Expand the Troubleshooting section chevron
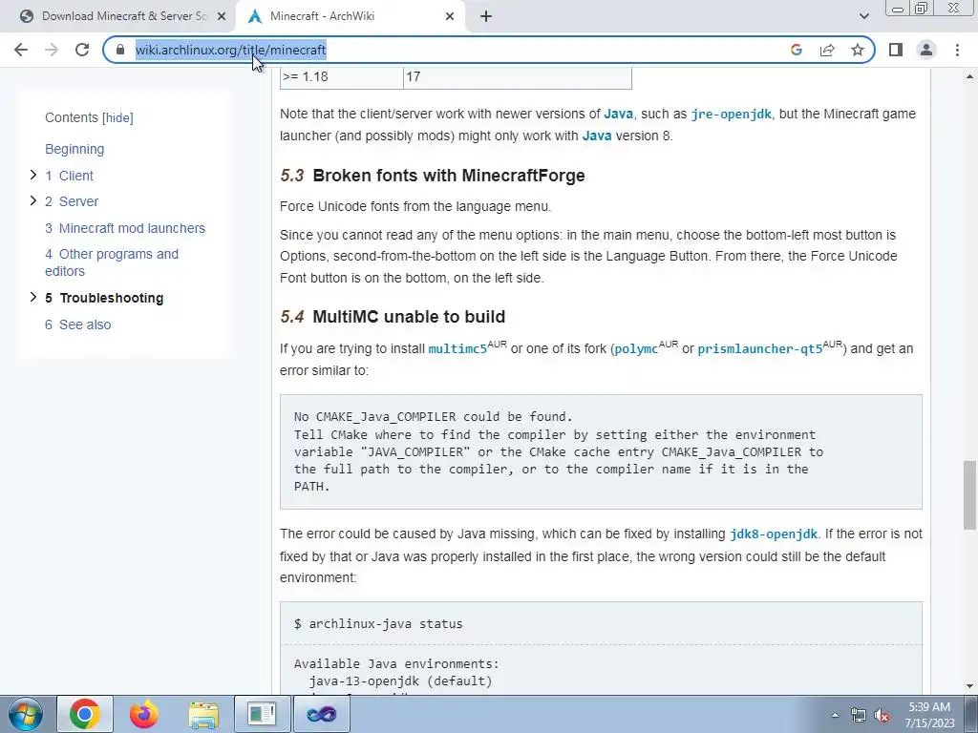Image resolution: width=978 pixels, height=733 pixels. click(33, 298)
